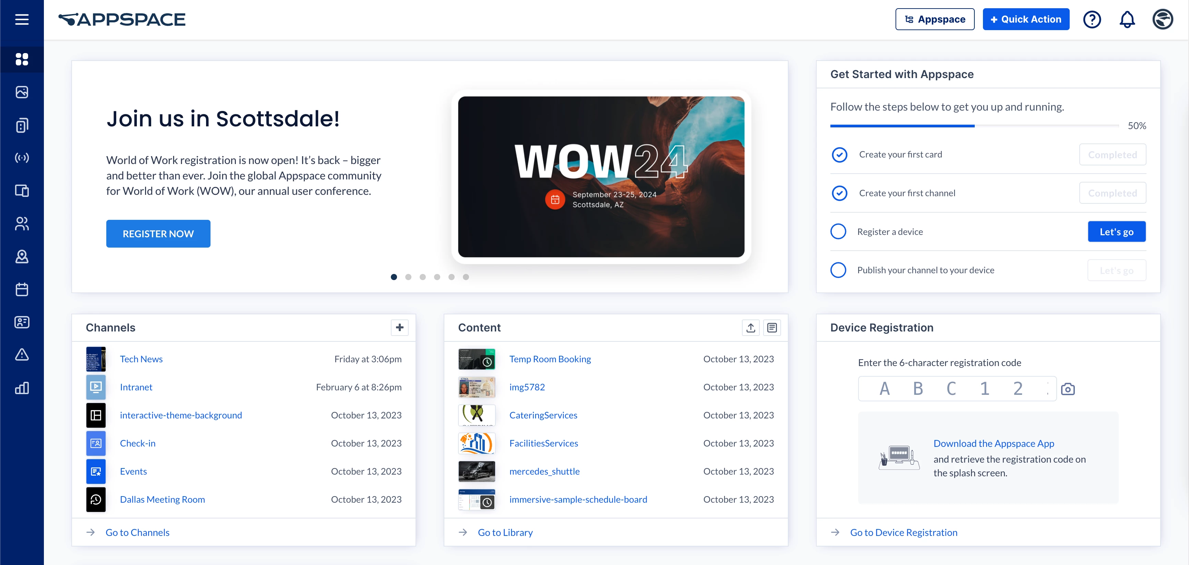The width and height of the screenshot is (1189, 565).
Task: Follow the Go to Channels link
Action: coord(137,532)
